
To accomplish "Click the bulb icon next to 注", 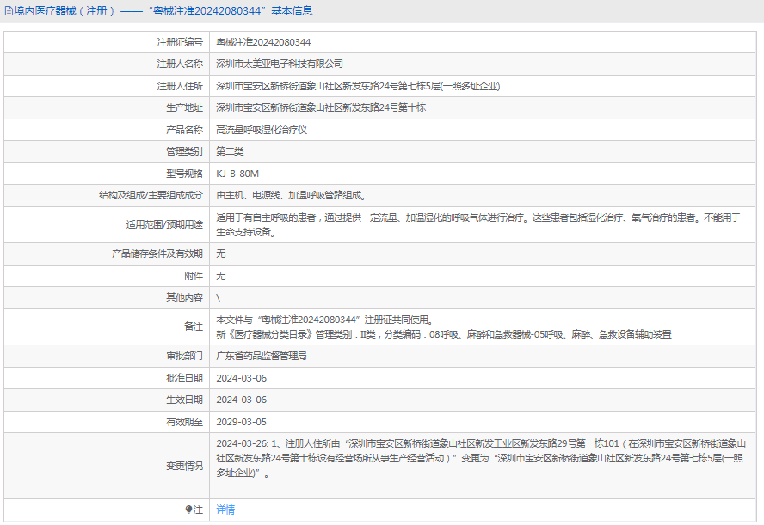I will point(189,510).
